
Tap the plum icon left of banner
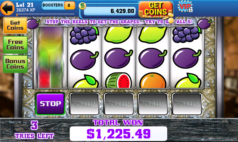(x=33, y=24)
